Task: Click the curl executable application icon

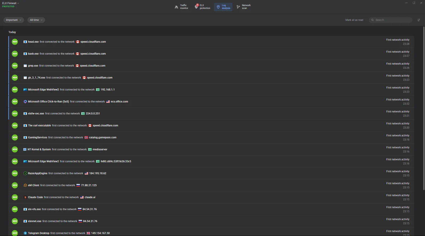Action: (25, 125)
